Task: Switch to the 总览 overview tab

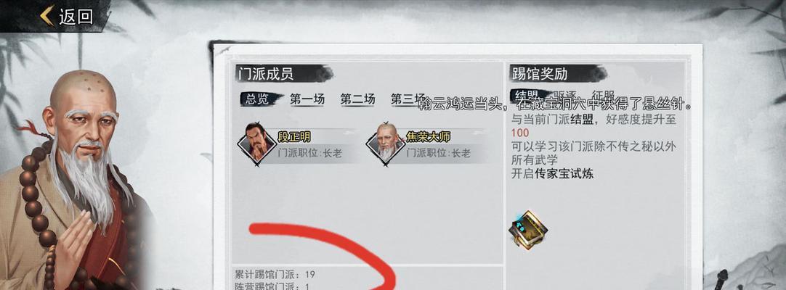Action: click(x=258, y=99)
